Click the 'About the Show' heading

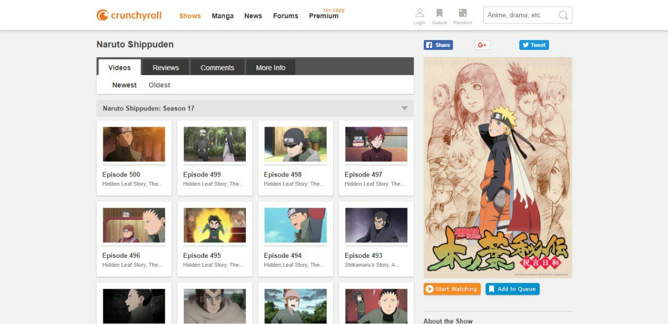(x=448, y=320)
